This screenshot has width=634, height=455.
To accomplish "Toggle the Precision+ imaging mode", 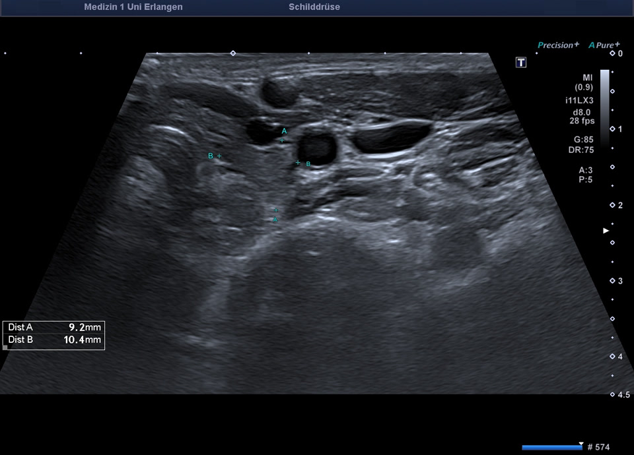I will click(x=558, y=45).
